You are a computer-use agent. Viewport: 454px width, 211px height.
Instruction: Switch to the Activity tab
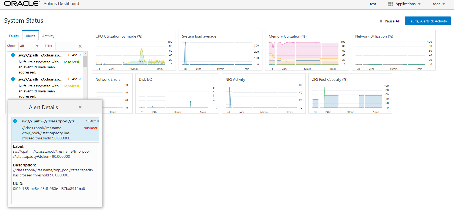coord(48,36)
